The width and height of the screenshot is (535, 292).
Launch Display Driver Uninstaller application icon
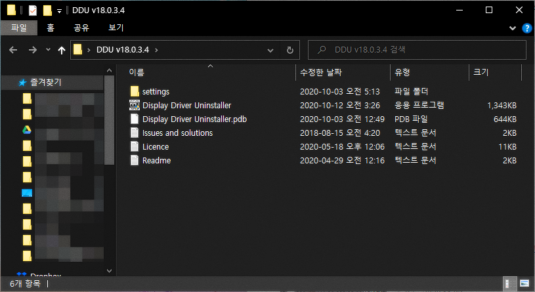135,105
